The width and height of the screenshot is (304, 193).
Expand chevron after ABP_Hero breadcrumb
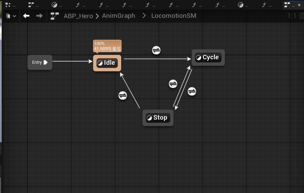pos(97,16)
